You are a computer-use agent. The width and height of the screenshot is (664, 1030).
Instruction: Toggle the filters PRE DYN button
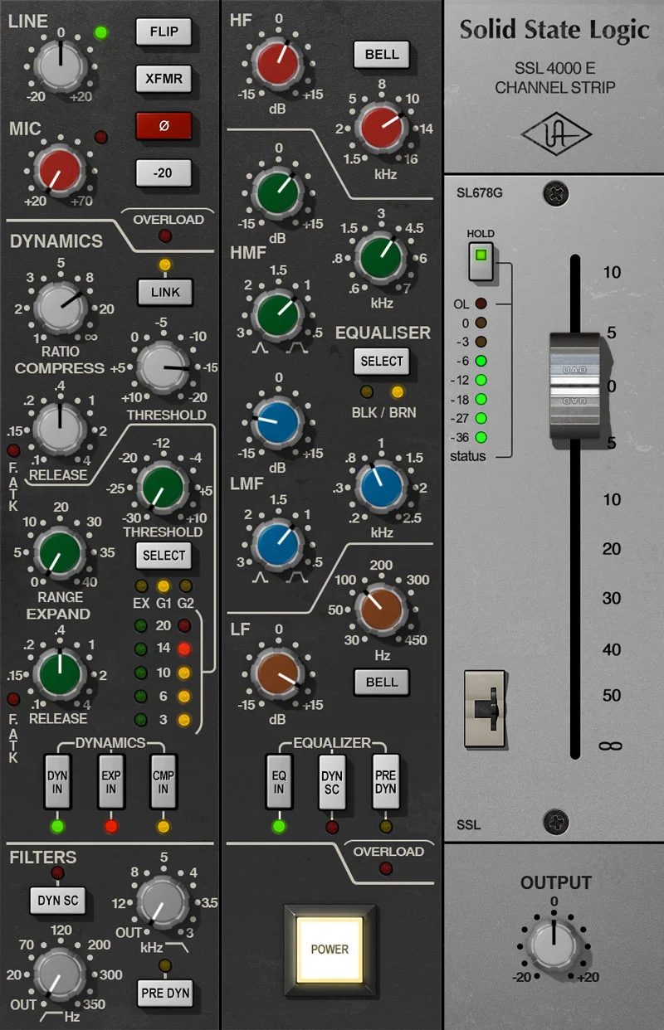coord(165,993)
